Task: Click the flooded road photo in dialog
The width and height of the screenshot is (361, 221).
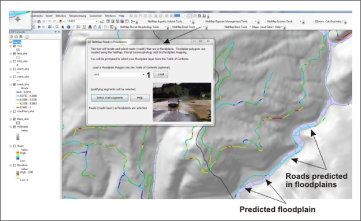Action: pyautogui.click(x=182, y=102)
